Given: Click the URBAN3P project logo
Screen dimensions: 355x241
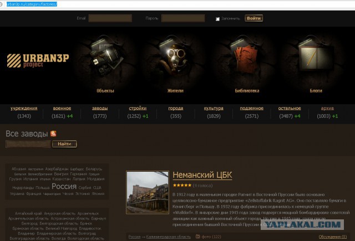Looking at the screenshot, I should 38,60.
